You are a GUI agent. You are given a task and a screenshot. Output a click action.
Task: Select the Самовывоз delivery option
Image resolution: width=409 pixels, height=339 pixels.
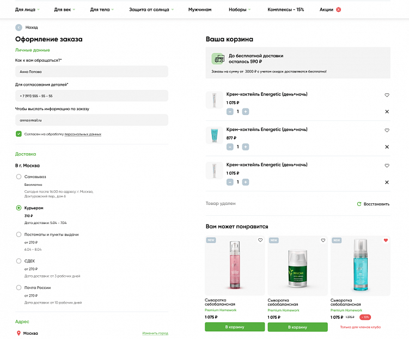coord(19,177)
